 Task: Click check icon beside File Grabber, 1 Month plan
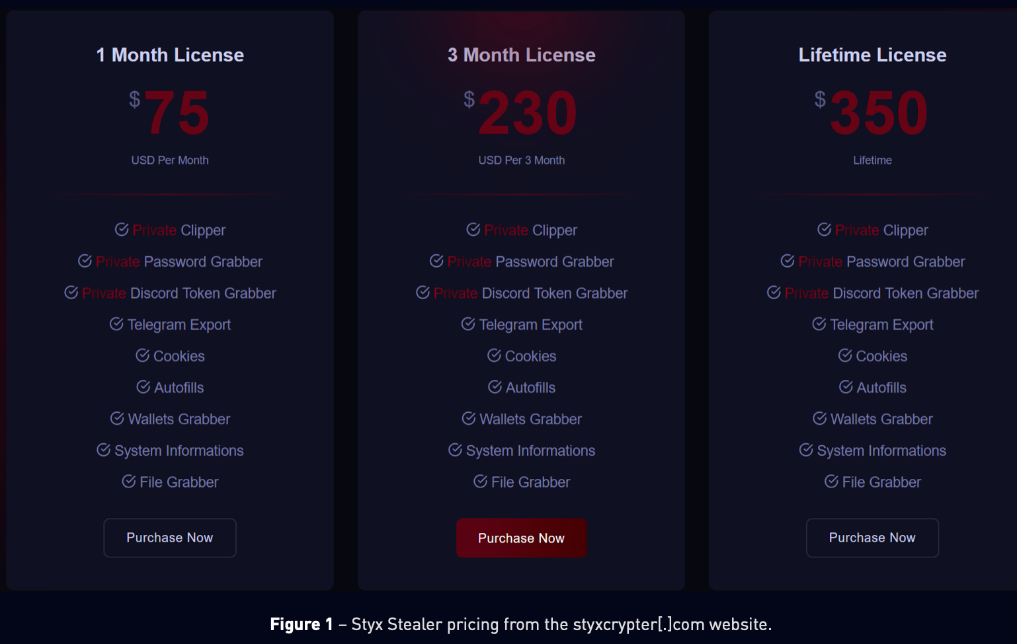[x=129, y=482]
